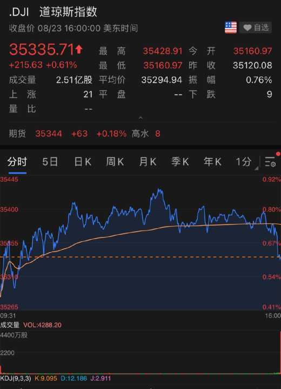Click the dashed orange reference price line
The image size is (281, 389).
point(140,257)
